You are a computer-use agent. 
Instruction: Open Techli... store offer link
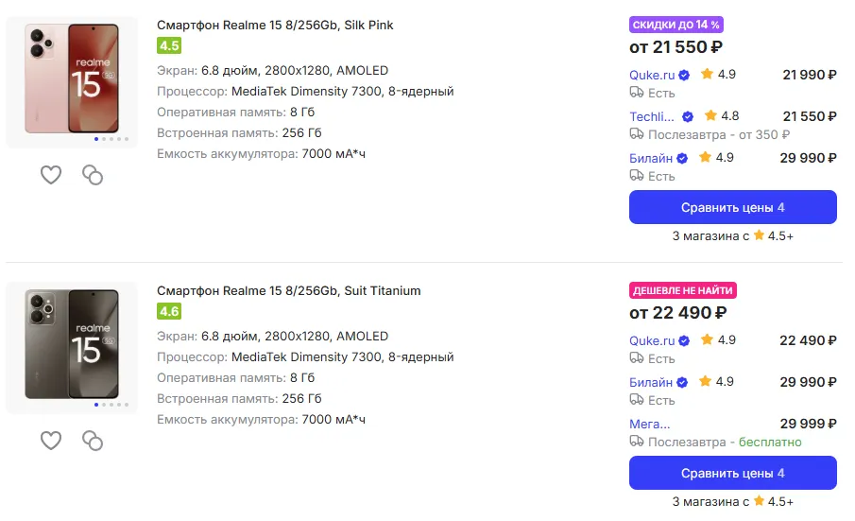(653, 116)
